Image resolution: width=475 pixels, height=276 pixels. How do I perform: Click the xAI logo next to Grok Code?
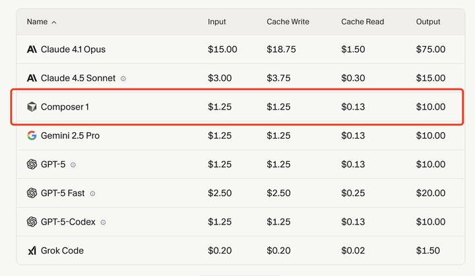[32, 251]
